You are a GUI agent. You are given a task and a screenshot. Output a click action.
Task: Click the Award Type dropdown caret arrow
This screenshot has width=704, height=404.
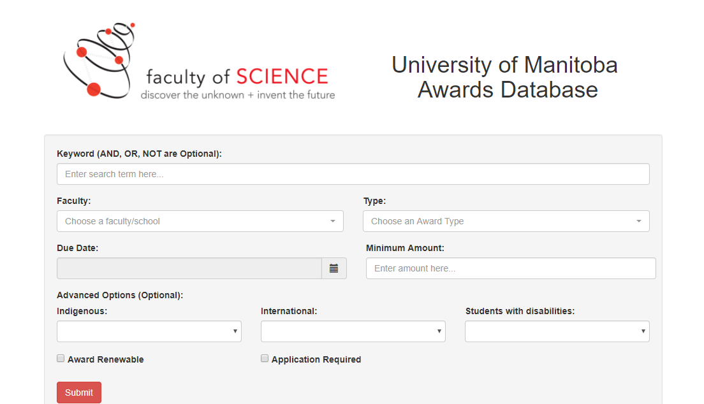pyautogui.click(x=638, y=221)
